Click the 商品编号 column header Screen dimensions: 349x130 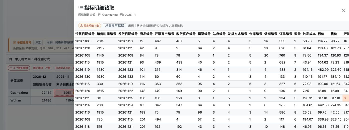(x=146, y=34)
